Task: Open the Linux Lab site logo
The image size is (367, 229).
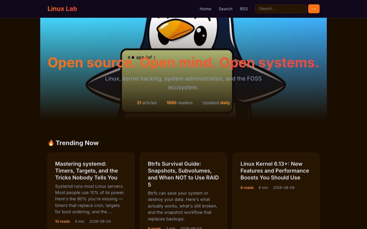Action: [62, 9]
